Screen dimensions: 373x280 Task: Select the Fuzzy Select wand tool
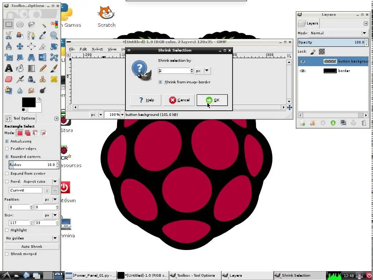point(43,24)
